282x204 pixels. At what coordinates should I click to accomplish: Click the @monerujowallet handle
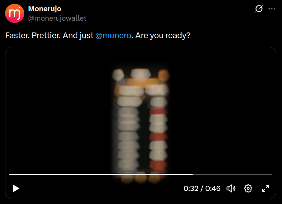pos(57,18)
